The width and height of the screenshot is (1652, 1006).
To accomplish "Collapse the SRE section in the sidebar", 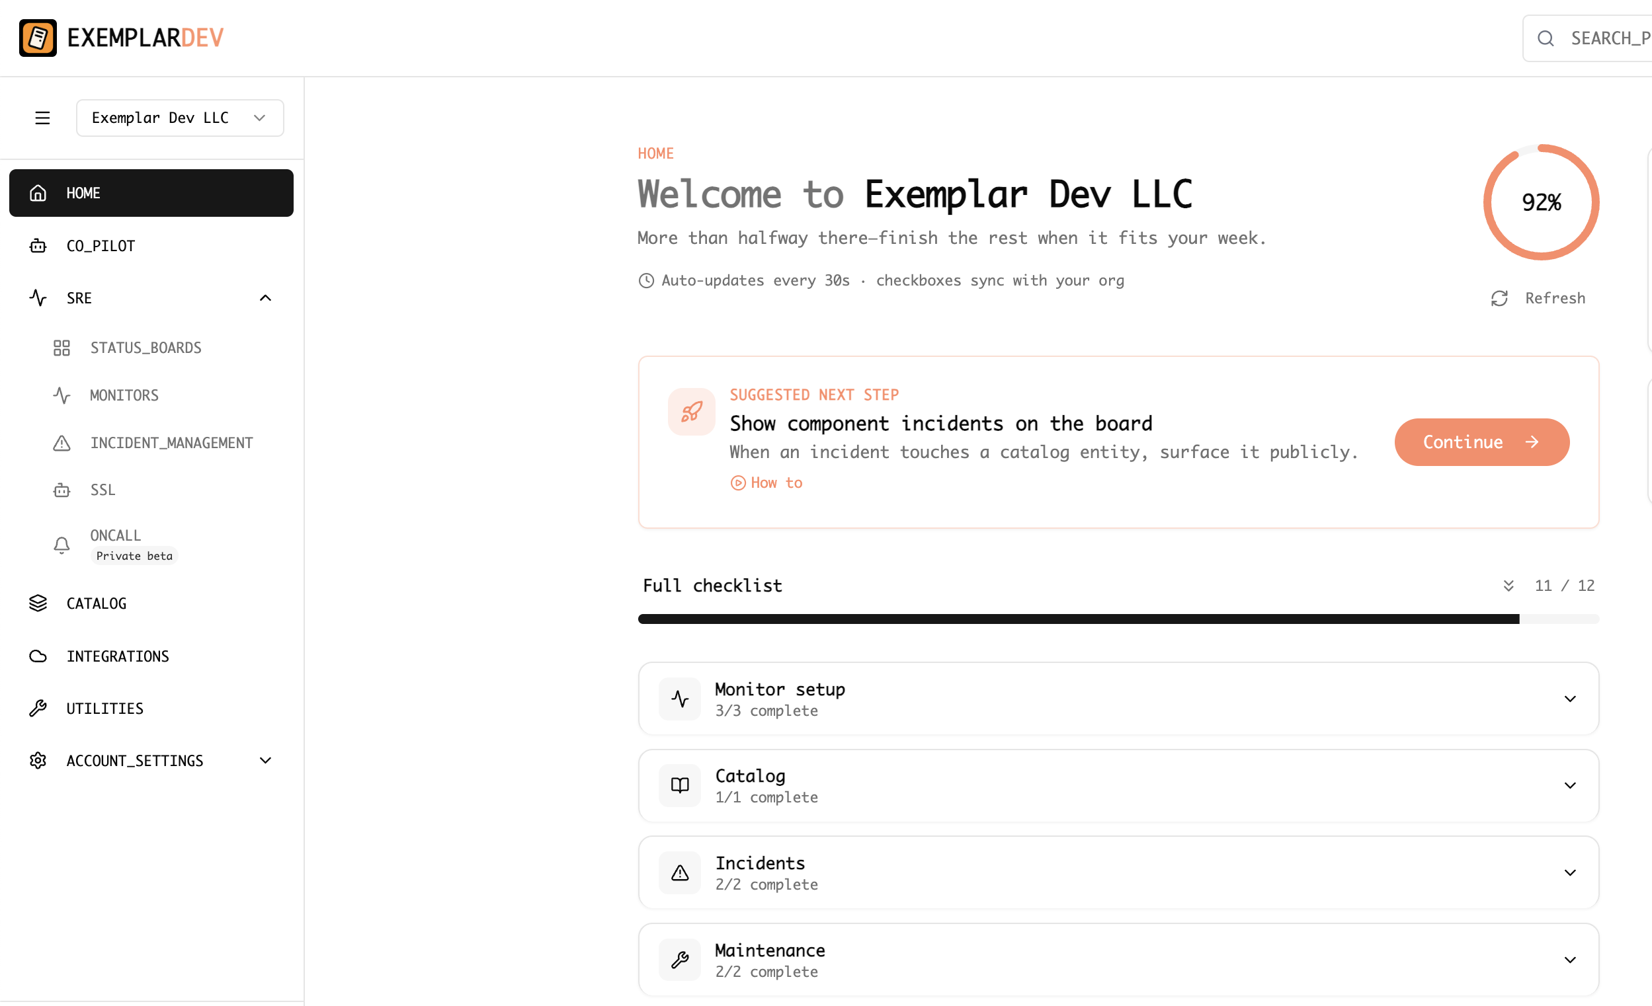I will tap(265, 297).
